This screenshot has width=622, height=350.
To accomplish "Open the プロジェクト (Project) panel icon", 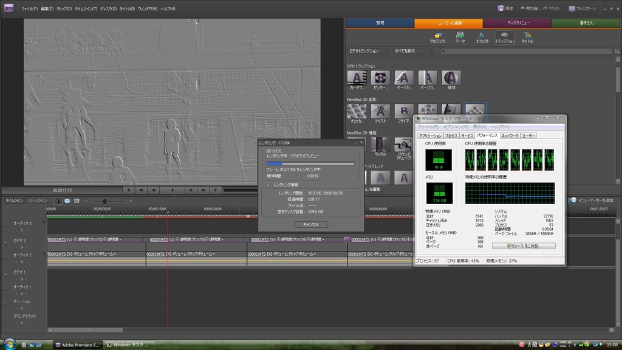I will click(437, 36).
